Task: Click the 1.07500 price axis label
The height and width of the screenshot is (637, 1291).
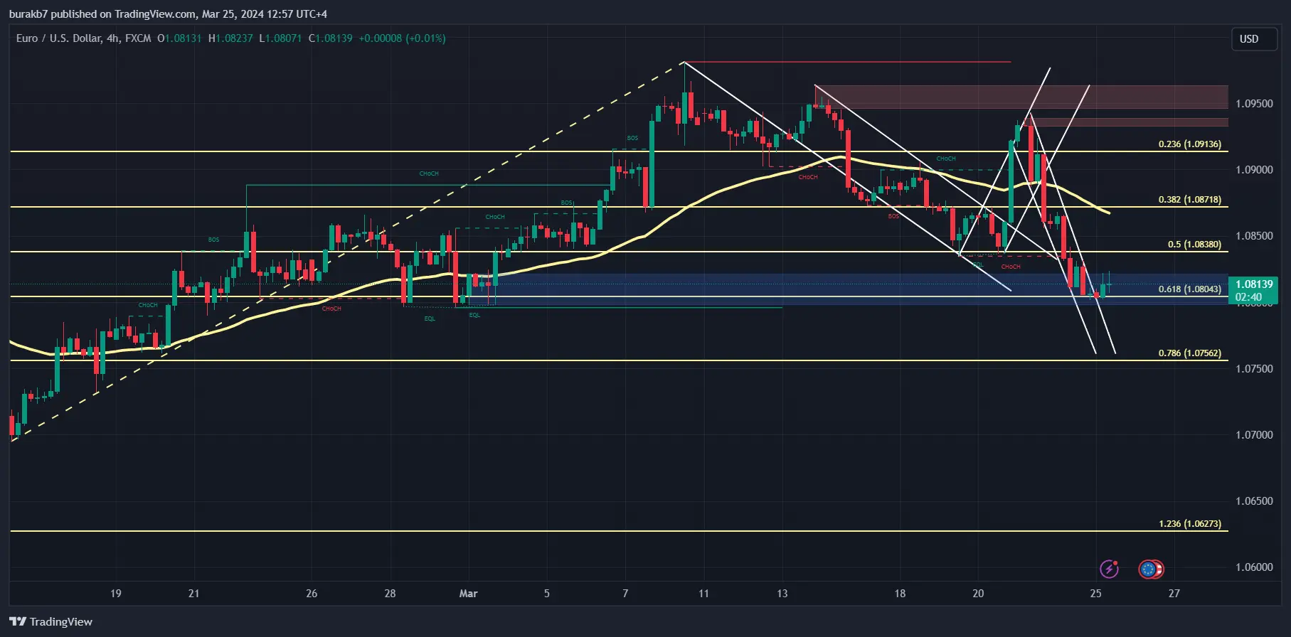Action: coord(1254,369)
